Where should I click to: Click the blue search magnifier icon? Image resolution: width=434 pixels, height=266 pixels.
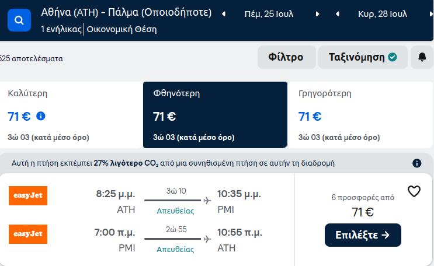[x=19, y=20]
